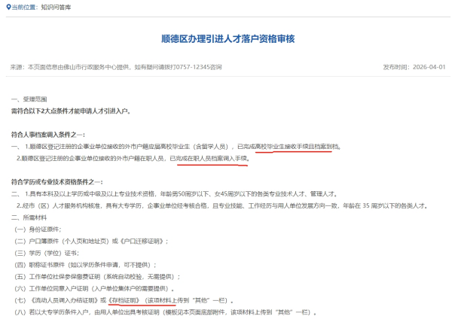The height and width of the screenshot is (319, 452).
Task: Click the bold line 需符合以下2大点条件才能申请人才引进入户
Action: coord(72,111)
